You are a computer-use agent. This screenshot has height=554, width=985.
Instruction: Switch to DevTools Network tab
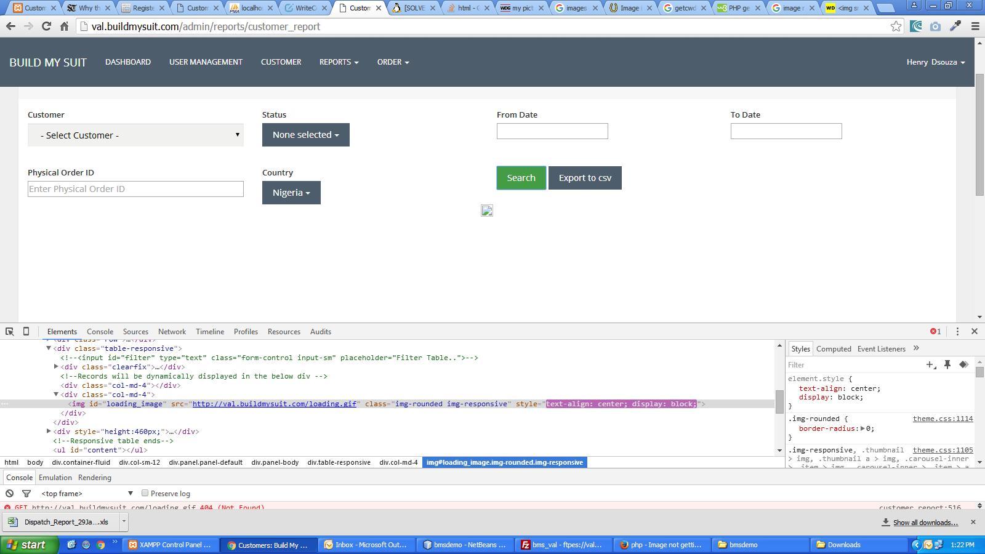coord(172,331)
